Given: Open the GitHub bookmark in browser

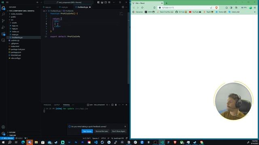Looking at the screenshot, I should (181, 12).
